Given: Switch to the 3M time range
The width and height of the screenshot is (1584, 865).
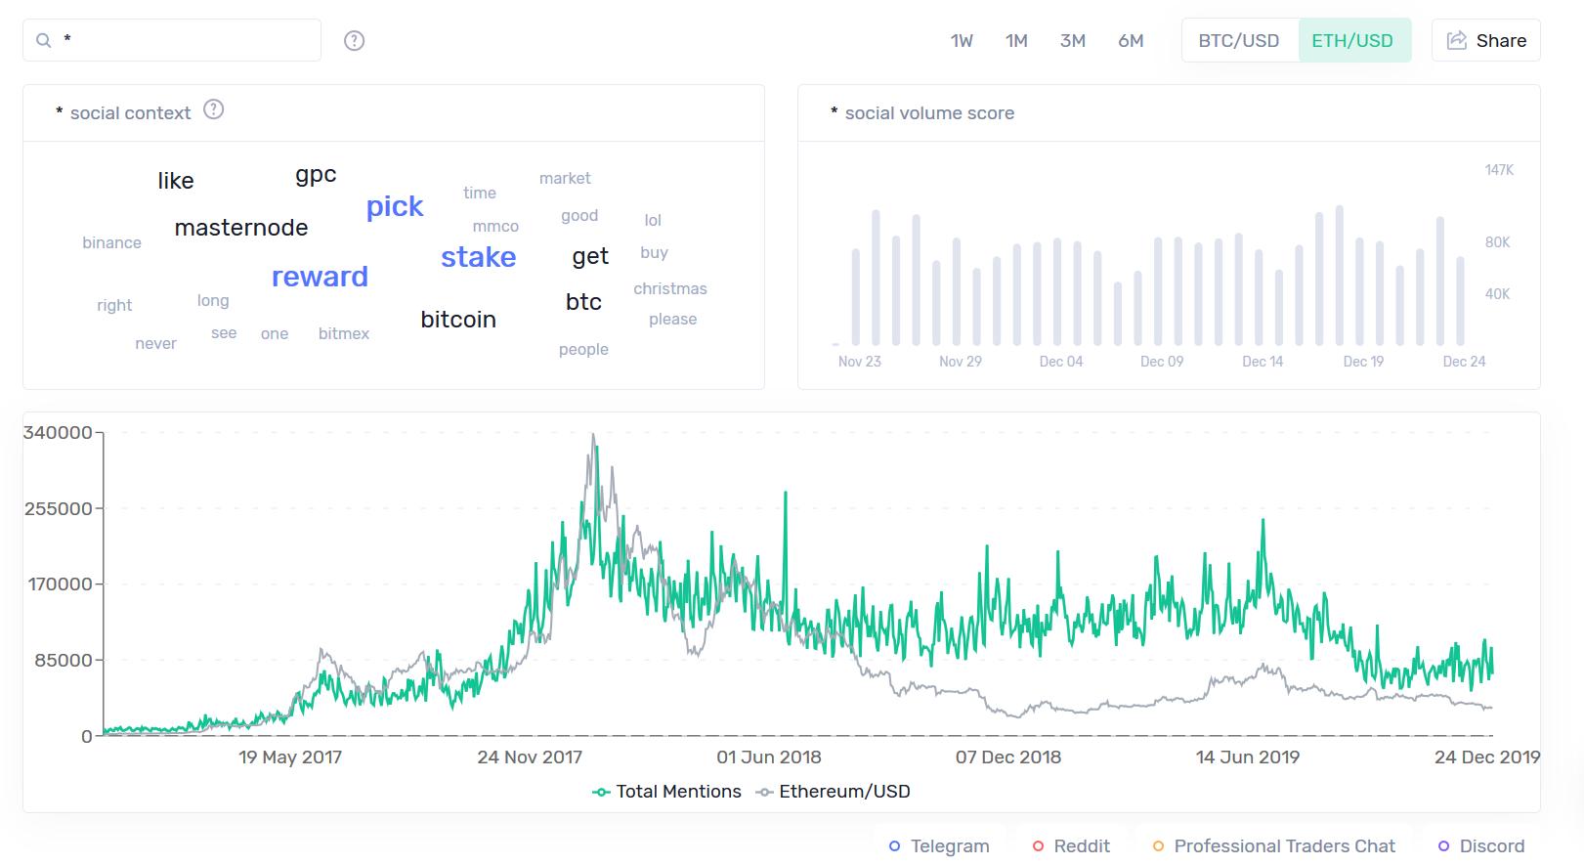Looking at the screenshot, I should (1073, 40).
